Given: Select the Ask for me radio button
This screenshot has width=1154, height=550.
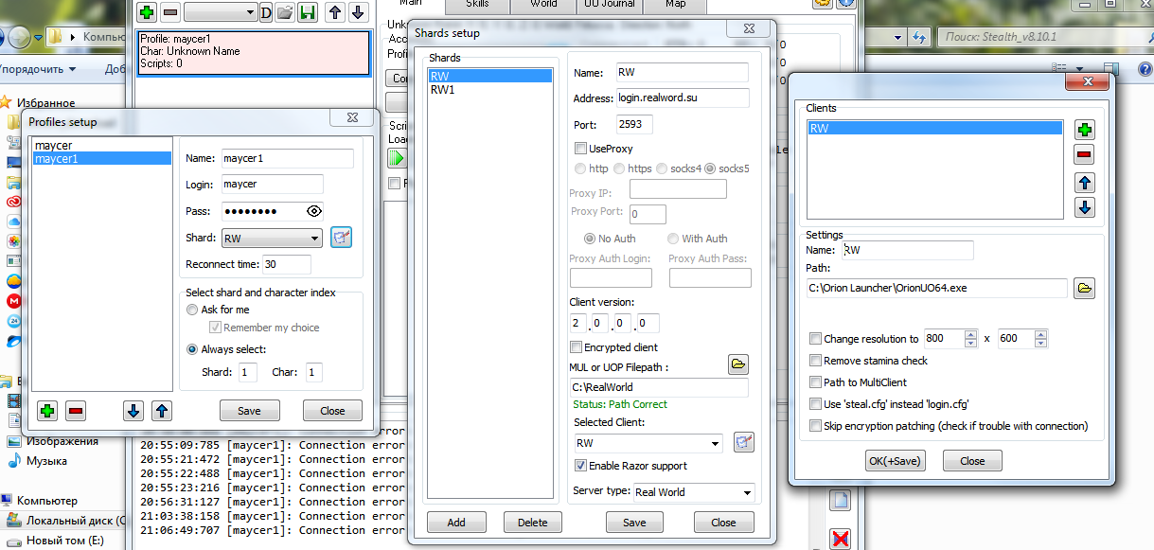Looking at the screenshot, I should [193, 310].
